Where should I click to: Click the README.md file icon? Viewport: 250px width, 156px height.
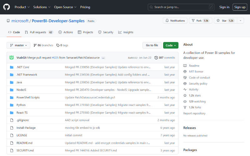[12, 143]
